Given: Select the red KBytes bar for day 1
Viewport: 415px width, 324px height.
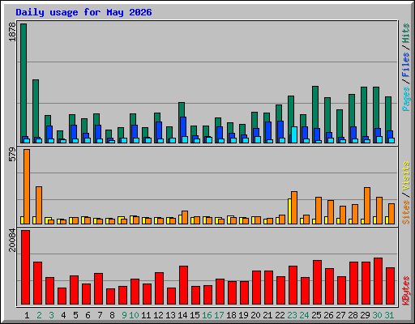Looking at the screenshot, I should point(26,267).
